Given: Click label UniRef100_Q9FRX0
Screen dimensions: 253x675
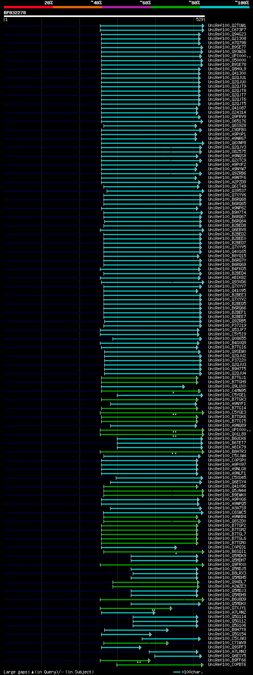Looking at the screenshot, I should [x=227, y=564].
